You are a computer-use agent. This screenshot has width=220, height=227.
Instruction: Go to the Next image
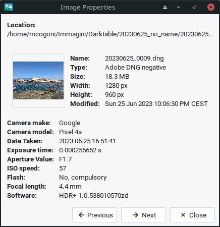coord(143,215)
